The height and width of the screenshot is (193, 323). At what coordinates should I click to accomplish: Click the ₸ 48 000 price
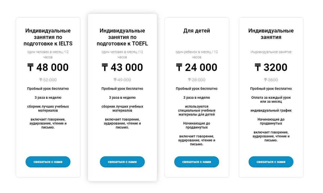(x=48, y=67)
